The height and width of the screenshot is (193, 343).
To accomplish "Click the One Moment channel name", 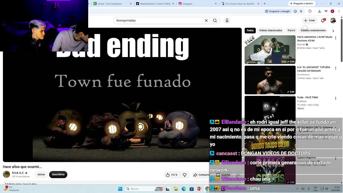I will pos(303,75).
